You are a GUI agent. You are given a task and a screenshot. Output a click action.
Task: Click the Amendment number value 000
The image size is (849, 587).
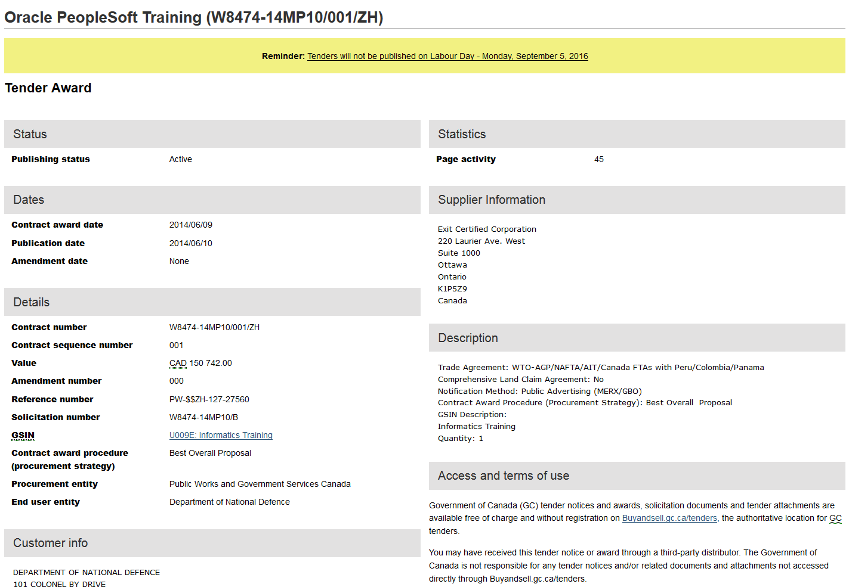(177, 381)
